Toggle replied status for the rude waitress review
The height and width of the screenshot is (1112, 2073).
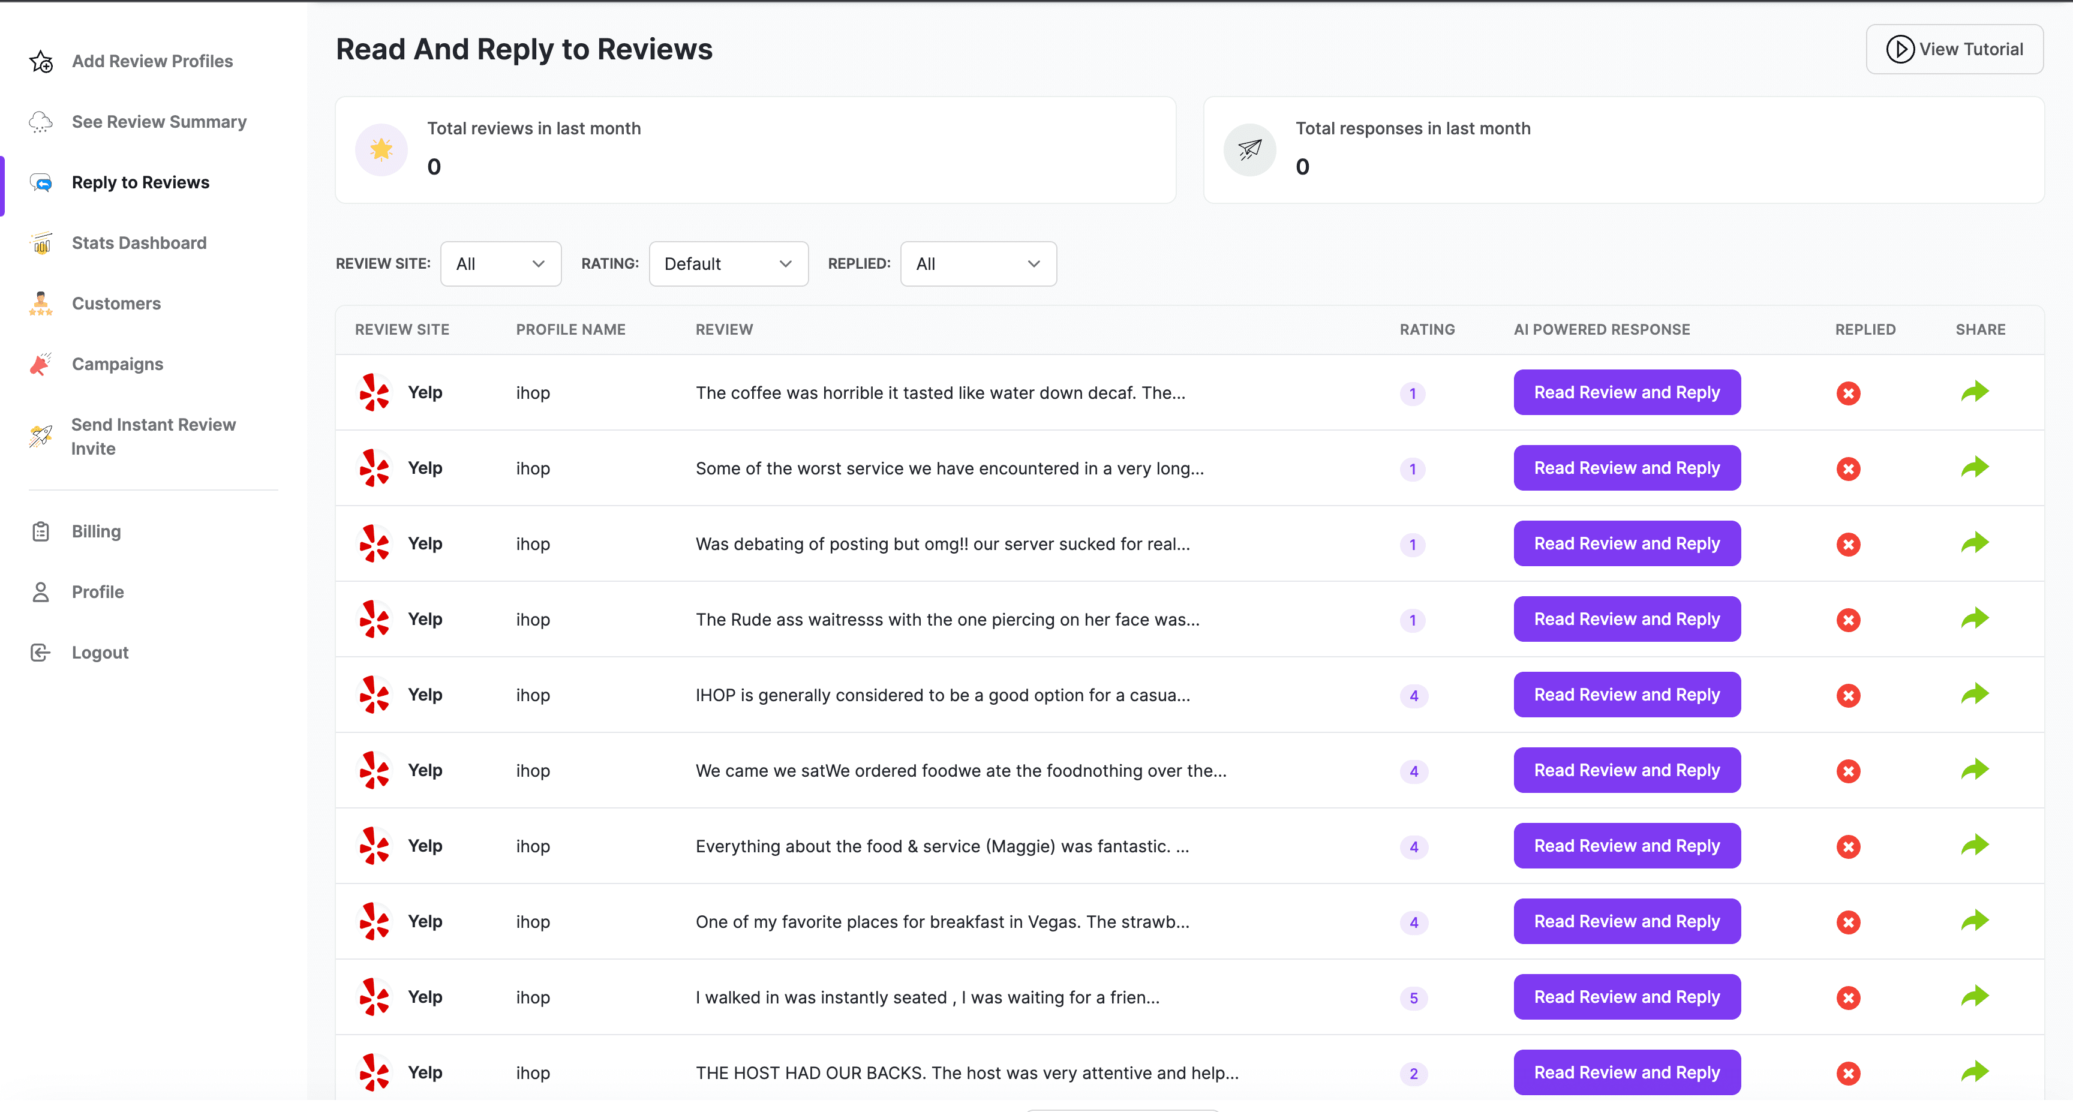[x=1847, y=620]
